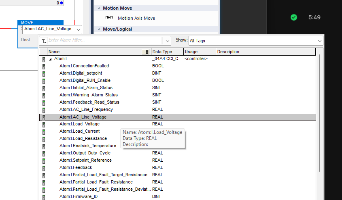The width and height of the screenshot is (342, 200).
Task: Open the Show All Tags dropdown
Action: point(320,41)
